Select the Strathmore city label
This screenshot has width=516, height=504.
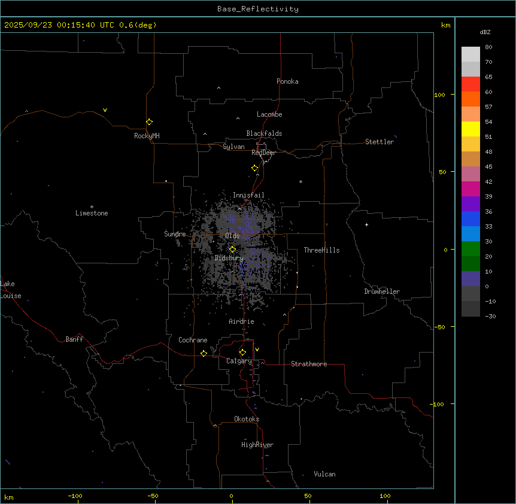pos(309,364)
